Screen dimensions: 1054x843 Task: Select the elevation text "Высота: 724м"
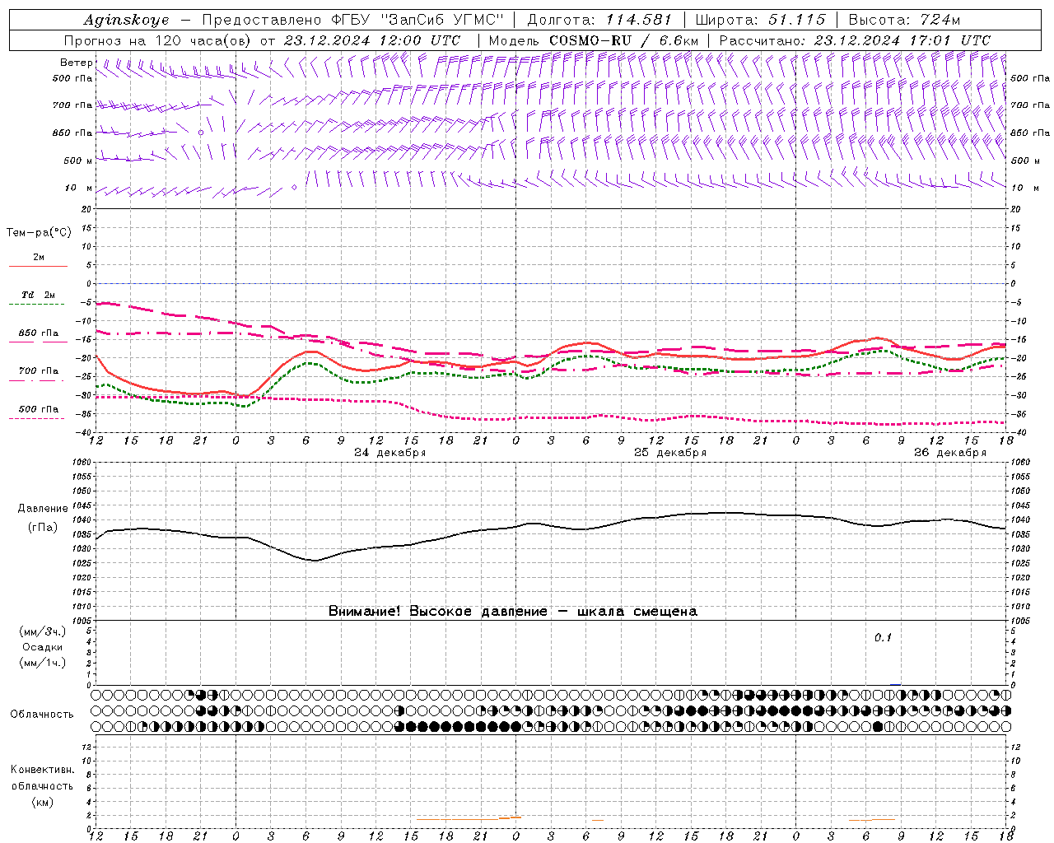tap(904, 20)
